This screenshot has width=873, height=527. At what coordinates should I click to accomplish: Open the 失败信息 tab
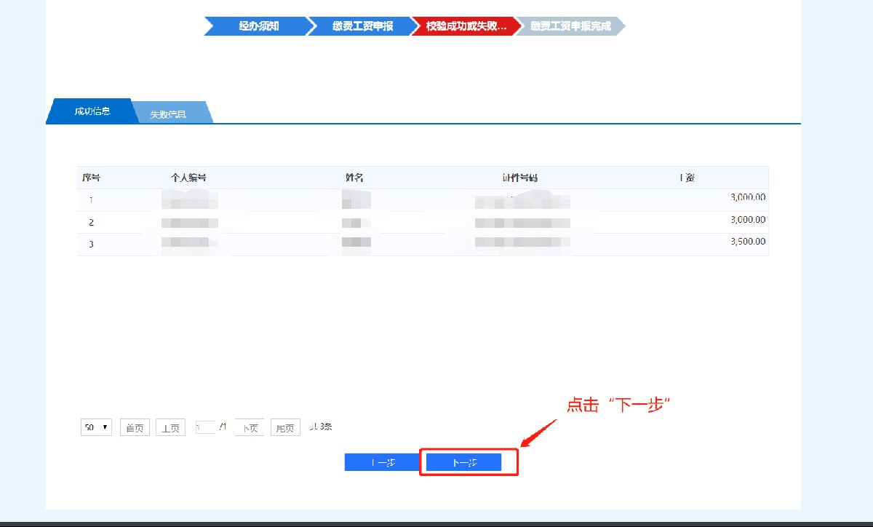[x=170, y=114]
